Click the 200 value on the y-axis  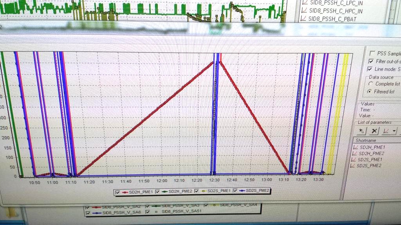5,138
